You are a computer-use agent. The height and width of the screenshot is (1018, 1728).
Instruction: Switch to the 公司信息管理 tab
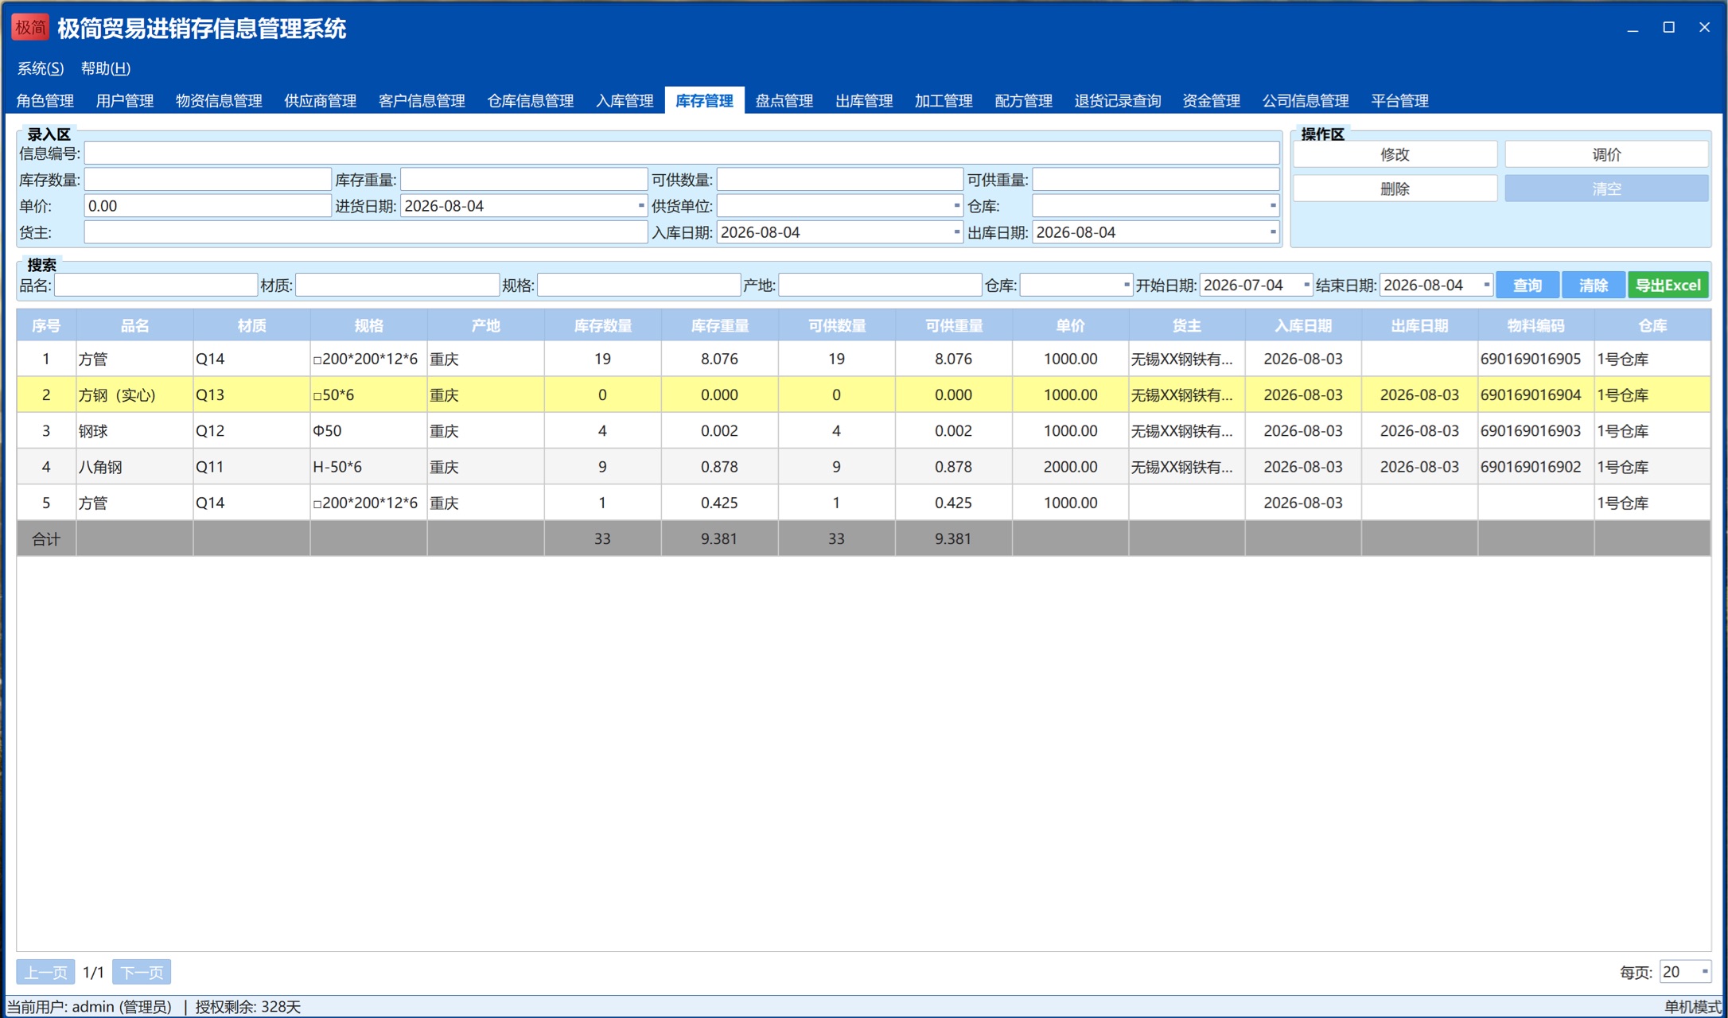point(1306,101)
